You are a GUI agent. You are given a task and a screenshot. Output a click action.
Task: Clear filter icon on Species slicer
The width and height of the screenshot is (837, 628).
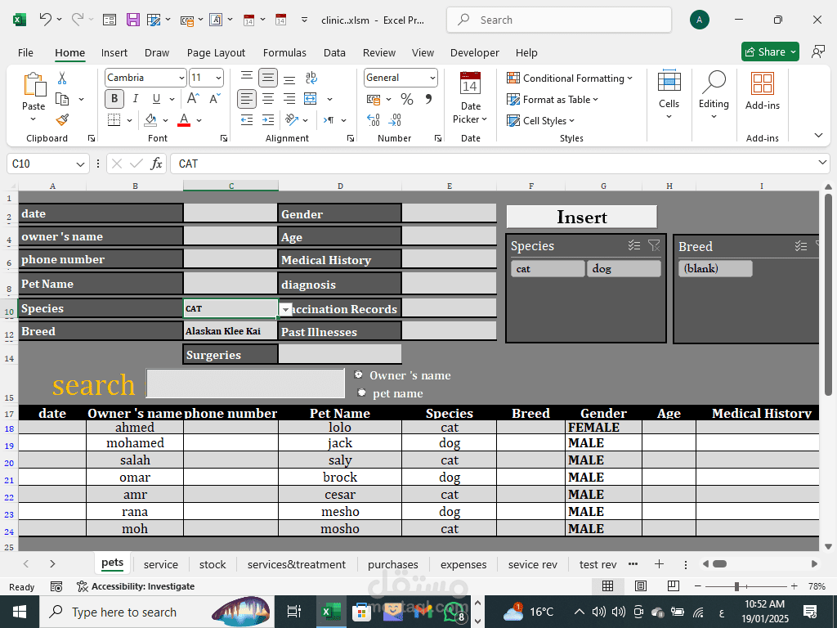click(654, 245)
